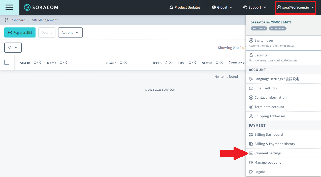
Task: Click the Security padlock icon
Action: coord(251,55)
